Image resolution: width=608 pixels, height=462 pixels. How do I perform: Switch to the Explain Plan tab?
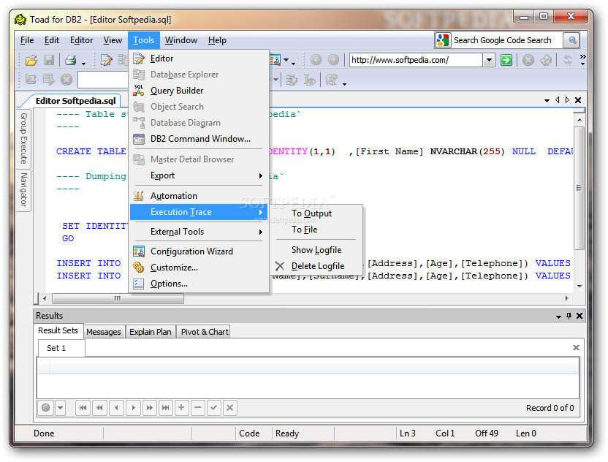pyautogui.click(x=151, y=332)
